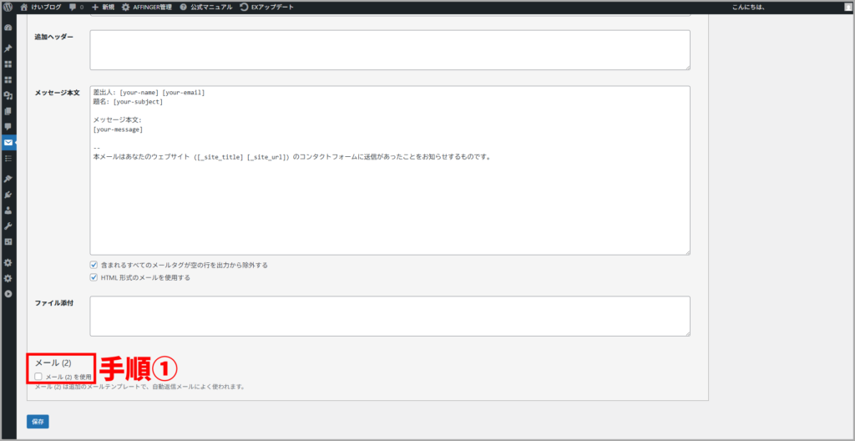Viewport: 855px width, 441px height.
Task: Open Tools wrench icon in sidebar
Action: 8,226
